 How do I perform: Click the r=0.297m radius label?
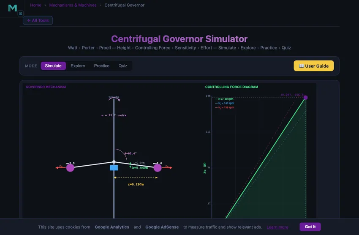[x=136, y=184]
